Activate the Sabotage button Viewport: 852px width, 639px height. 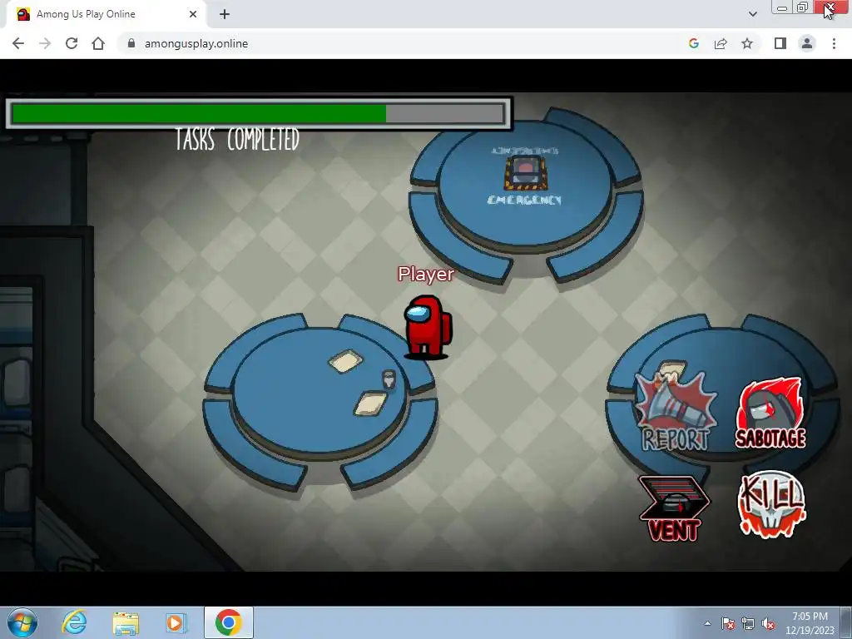[x=770, y=414]
